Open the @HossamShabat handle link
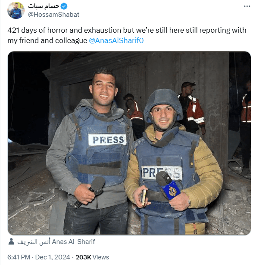The image size is (253, 265). [53, 15]
